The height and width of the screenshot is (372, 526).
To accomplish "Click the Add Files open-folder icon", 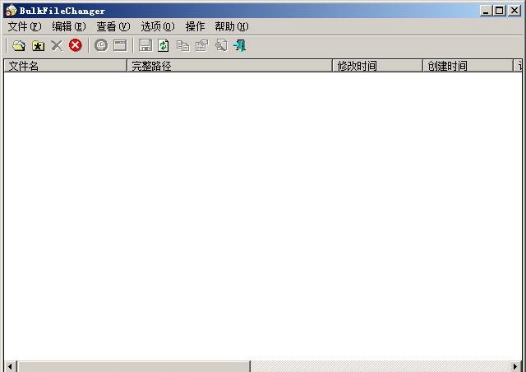I will [x=19, y=45].
